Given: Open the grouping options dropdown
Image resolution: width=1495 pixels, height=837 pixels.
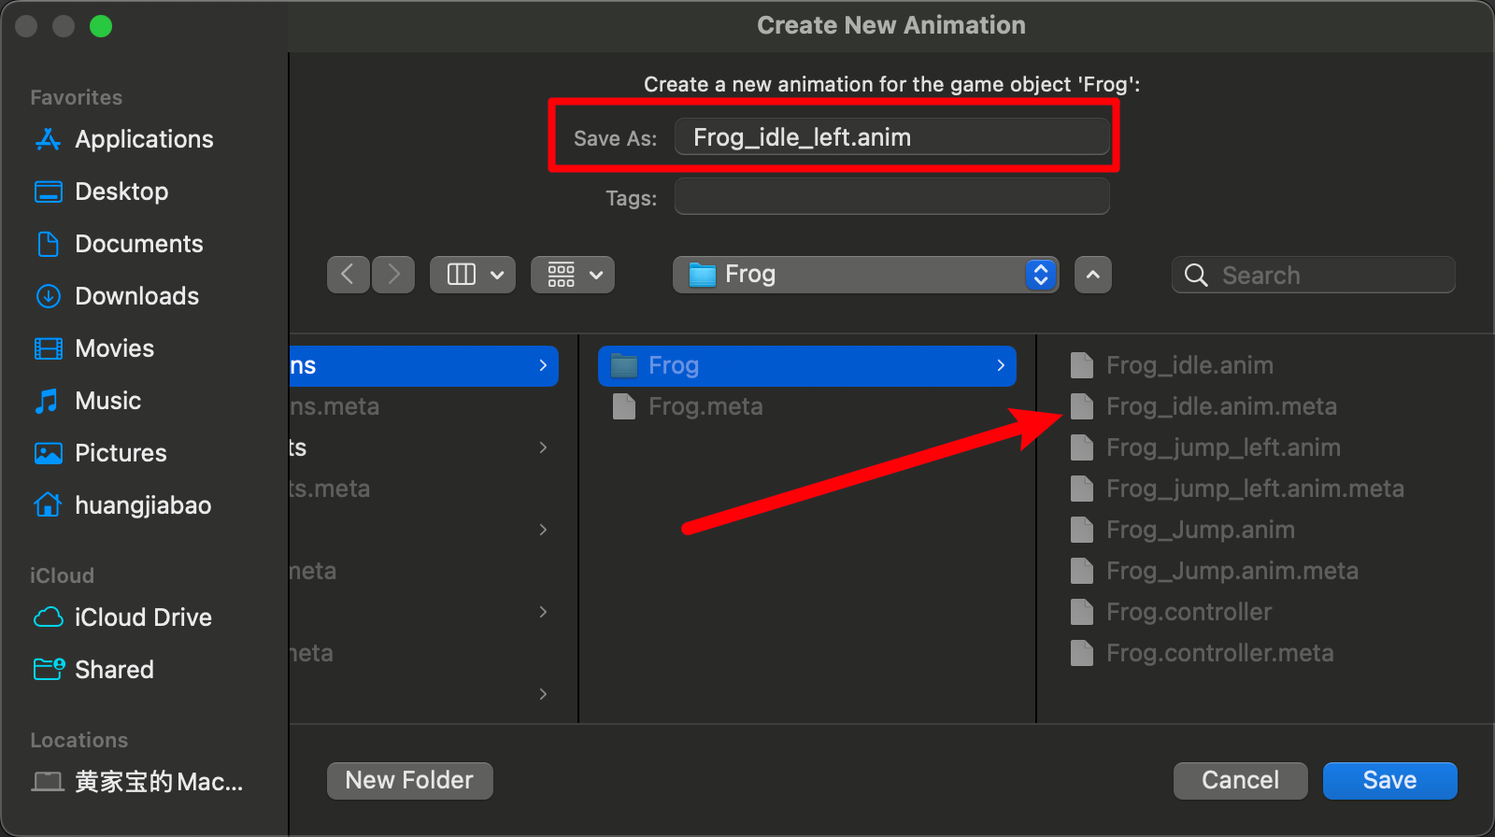Looking at the screenshot, I should point(573,275).
